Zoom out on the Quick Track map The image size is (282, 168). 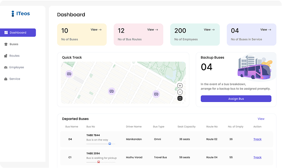pyautogui.click(x=180, y=92)
